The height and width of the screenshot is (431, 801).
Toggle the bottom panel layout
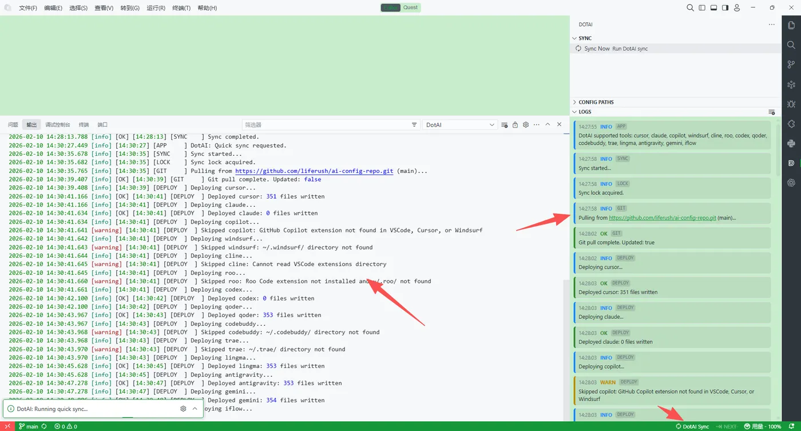(713, 8)
